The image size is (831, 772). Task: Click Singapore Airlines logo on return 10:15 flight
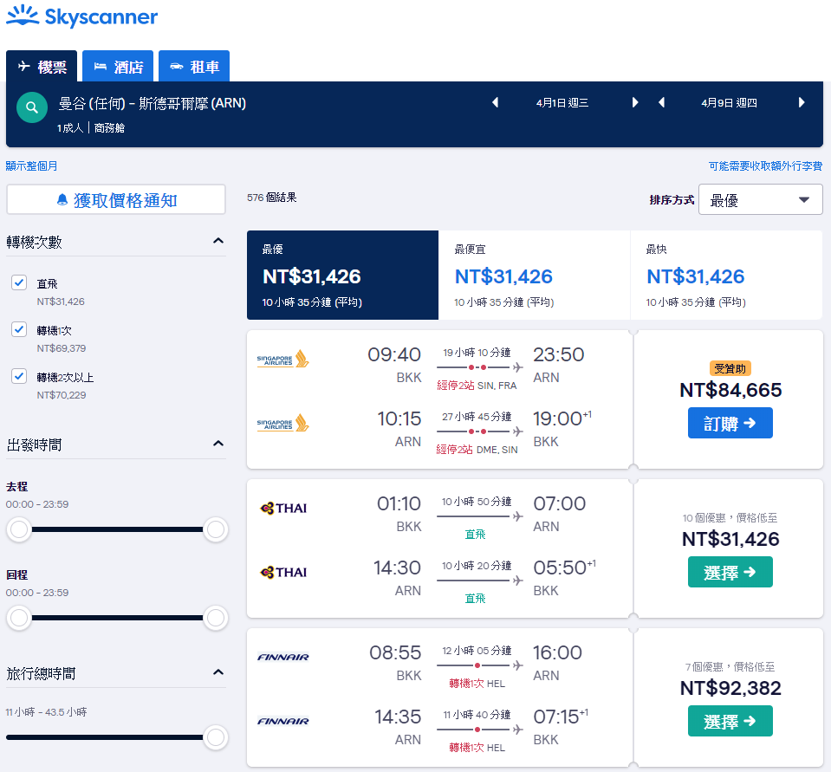(x=283, y=424)
